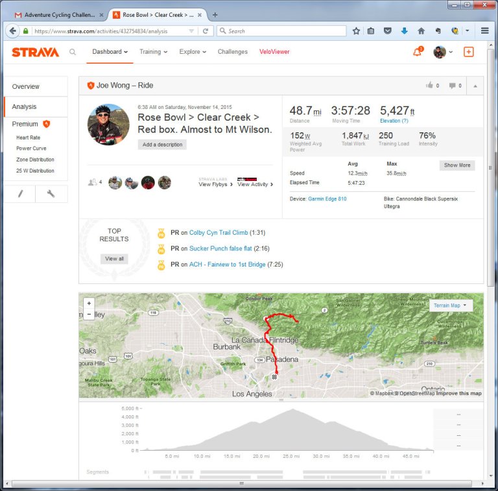Expand the toolbar extension dropdown arrow
Screen dimensions: 498x491
467,30
